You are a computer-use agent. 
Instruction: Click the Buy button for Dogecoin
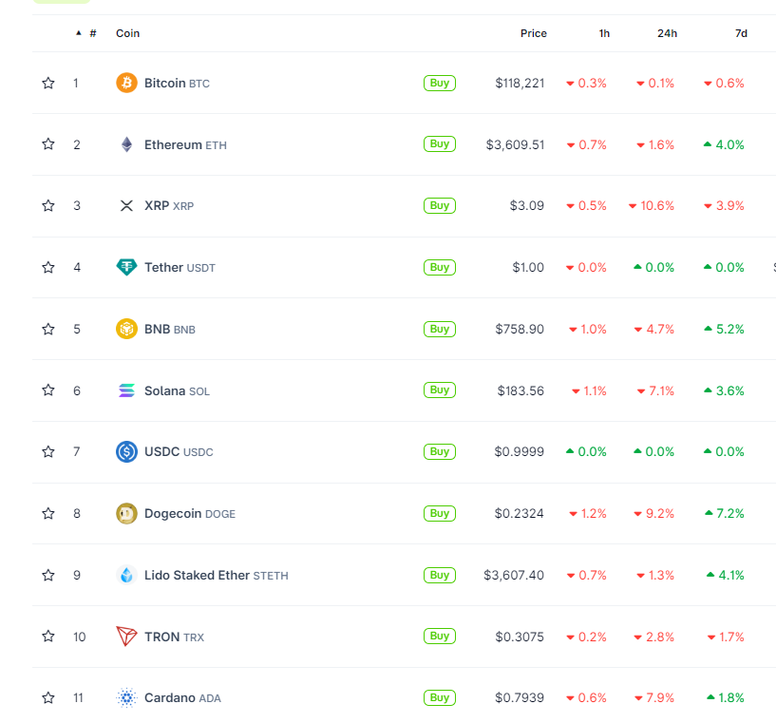click(x=439, y=513)
